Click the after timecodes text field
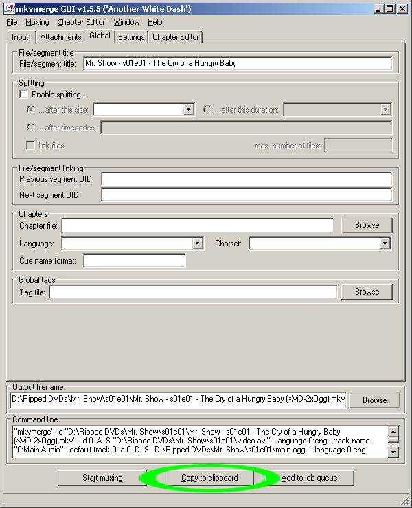Viewport: 412px width, 508px height. coord(247,127)
